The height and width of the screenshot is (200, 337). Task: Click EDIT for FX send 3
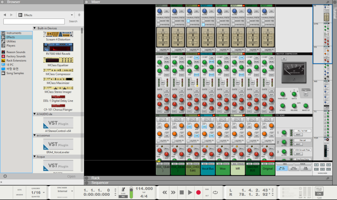coord(298,154)
